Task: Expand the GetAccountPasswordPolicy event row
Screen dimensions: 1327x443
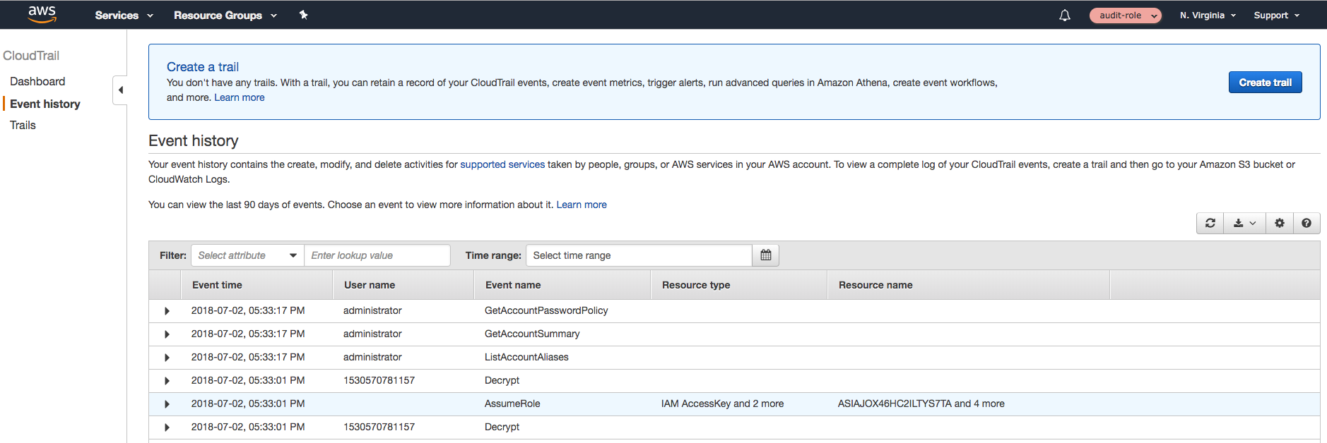Action: point(167,311)
